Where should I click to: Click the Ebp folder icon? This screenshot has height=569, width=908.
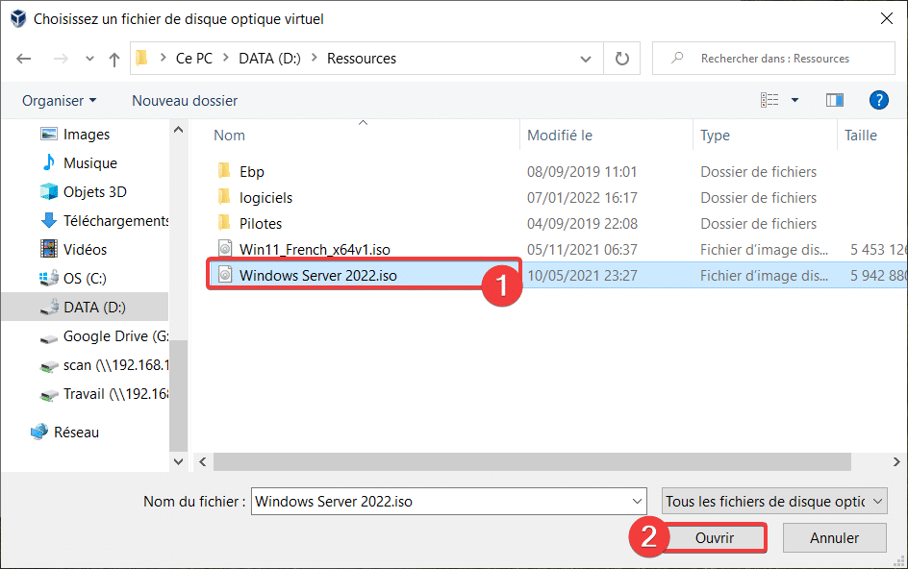[224, 171]
